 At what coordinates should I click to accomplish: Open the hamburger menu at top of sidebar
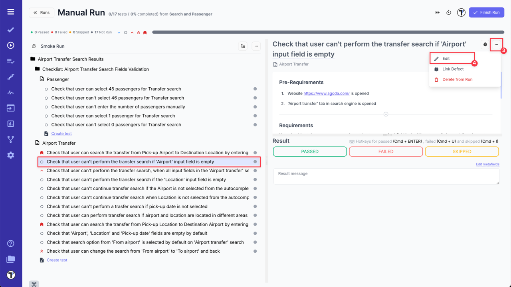(x=11, y=11)
